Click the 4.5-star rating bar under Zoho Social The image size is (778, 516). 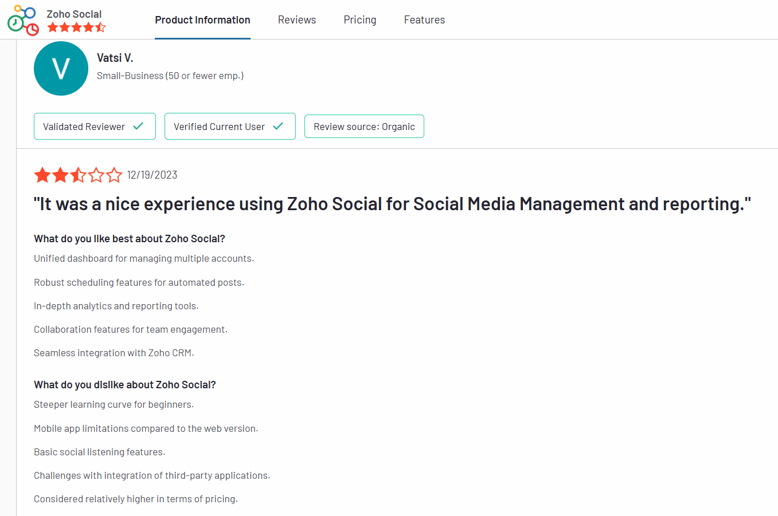tap(76, 26)
